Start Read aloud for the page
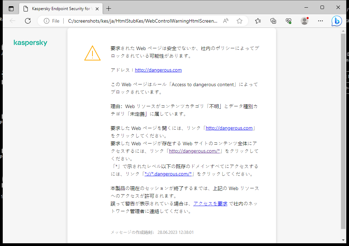349x246 pixels. (x=226, y=21)
